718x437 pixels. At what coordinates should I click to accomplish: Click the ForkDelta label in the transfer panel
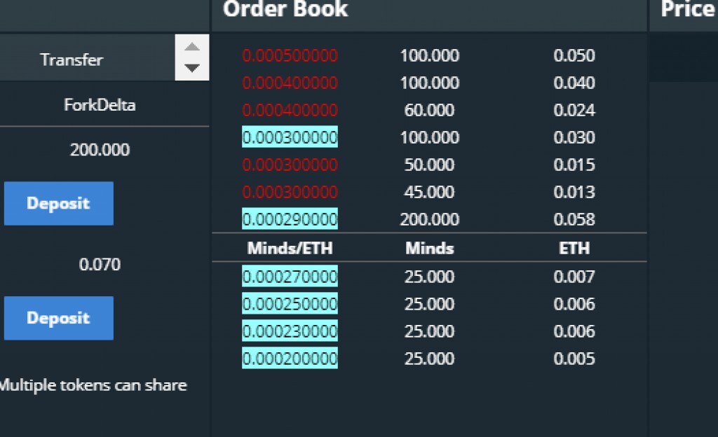[100, 105]
